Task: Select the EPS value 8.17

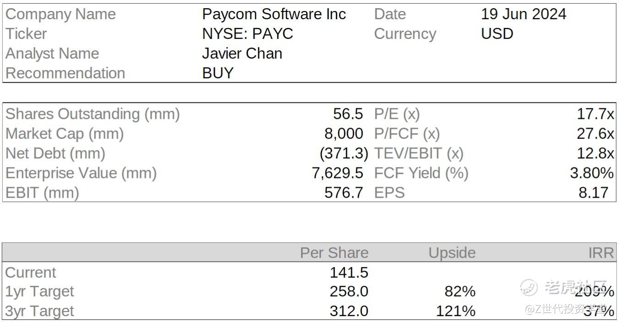Action: click(593, 193)
